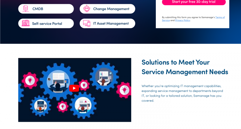The width and height of the screenshot is (241, 129).
Task: Open the Change Management text label
Action: tap(111, 9)
